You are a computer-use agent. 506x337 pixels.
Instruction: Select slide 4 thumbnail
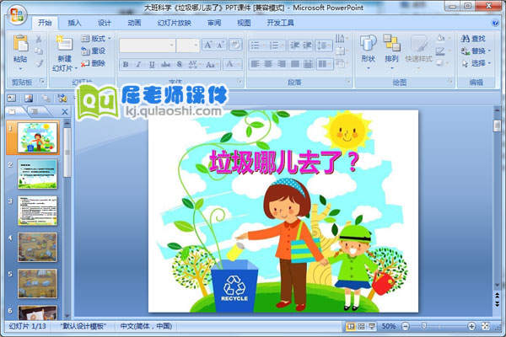click(x=37, y=248)
